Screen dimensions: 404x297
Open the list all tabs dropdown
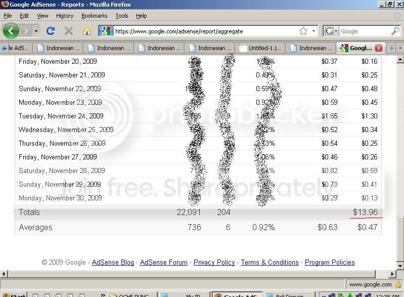[x=400, y=48]
